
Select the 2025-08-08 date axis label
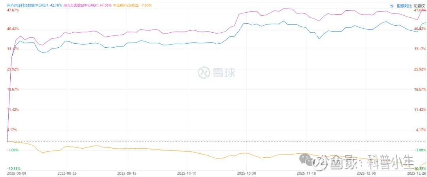click(x=17, y=173)
